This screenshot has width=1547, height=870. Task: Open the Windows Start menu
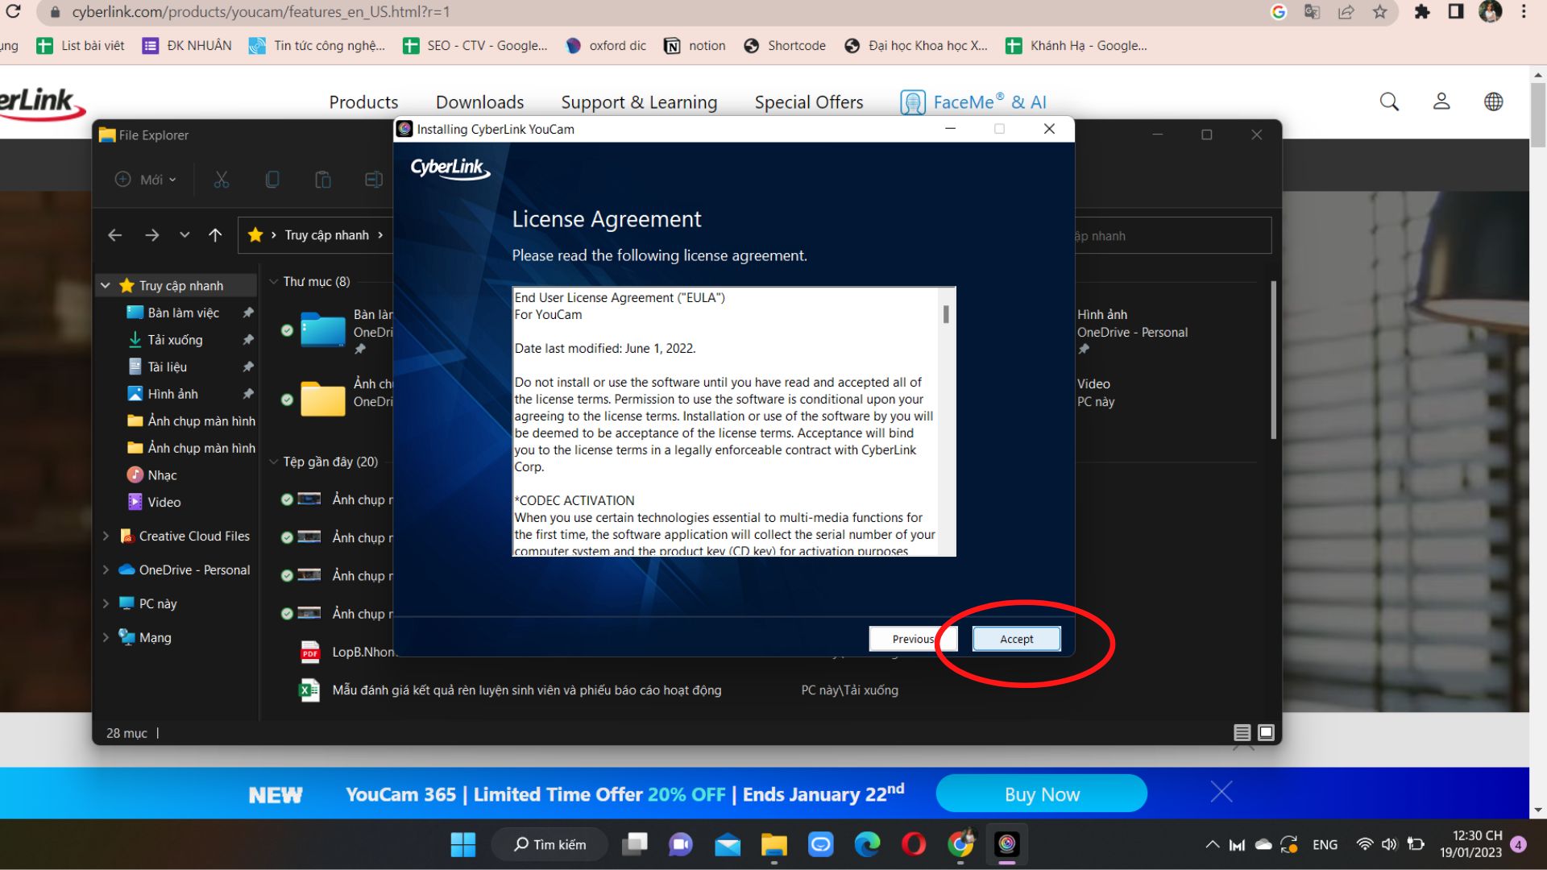pyautogui.click(x=462, y=844)
